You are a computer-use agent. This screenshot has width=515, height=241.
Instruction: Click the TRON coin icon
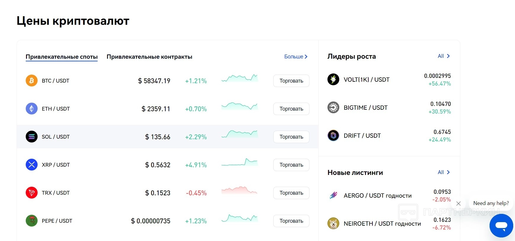[32, 193]
